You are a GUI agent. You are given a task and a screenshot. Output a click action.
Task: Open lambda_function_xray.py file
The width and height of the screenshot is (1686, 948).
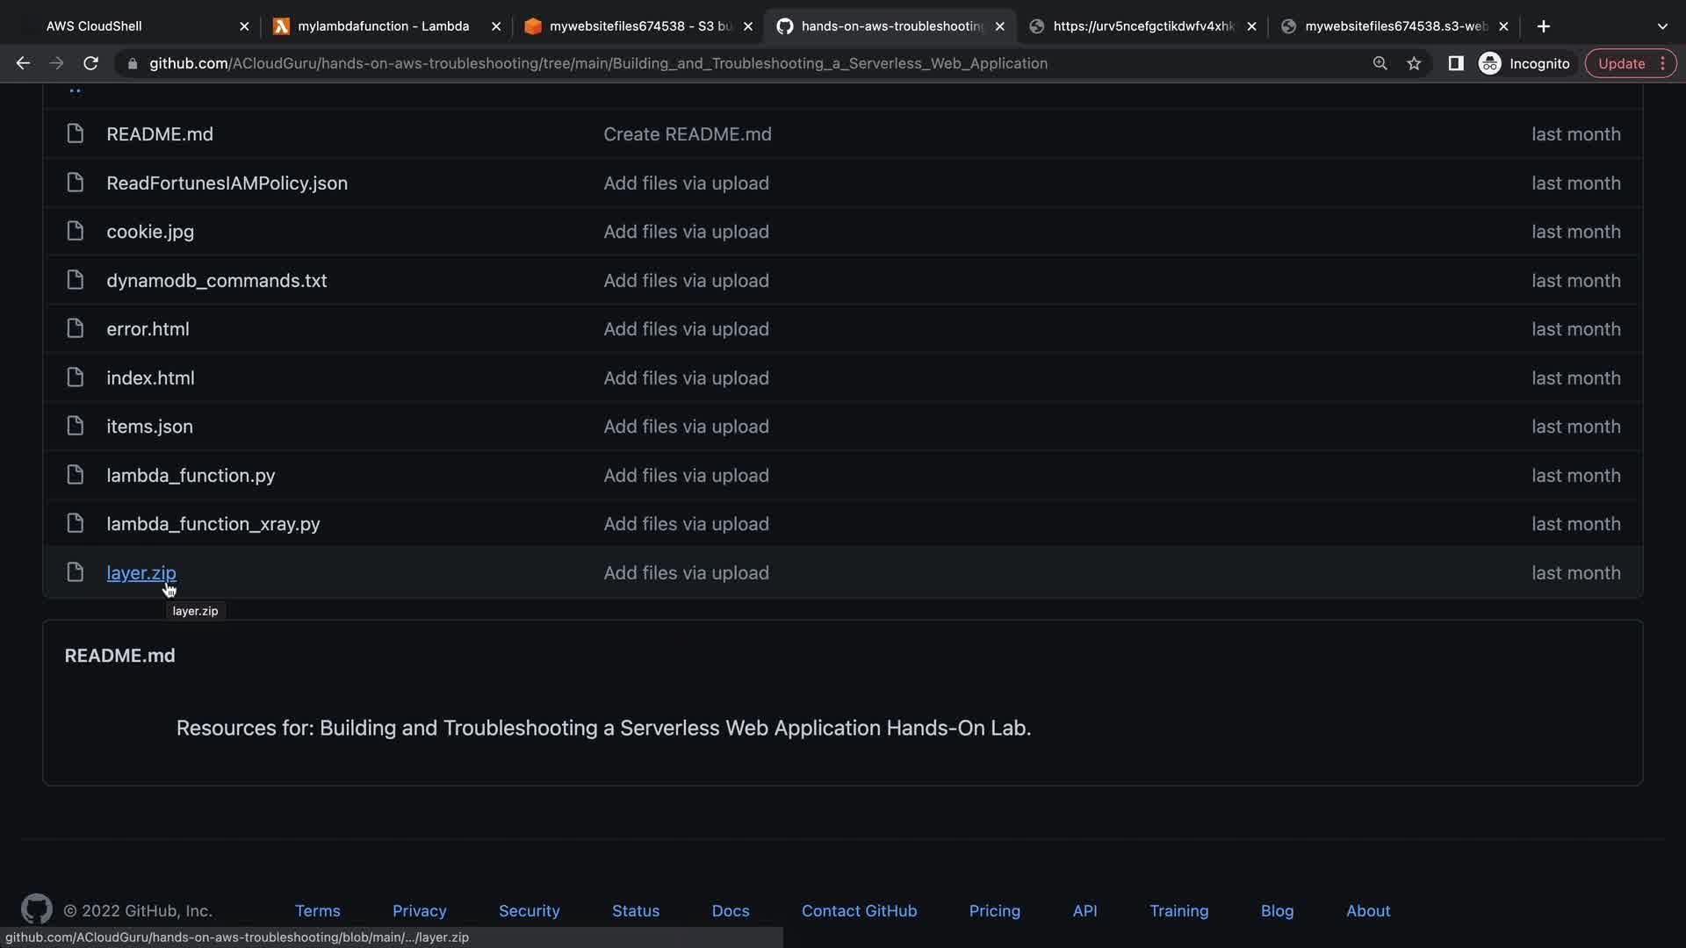click(x=213, y=524)
